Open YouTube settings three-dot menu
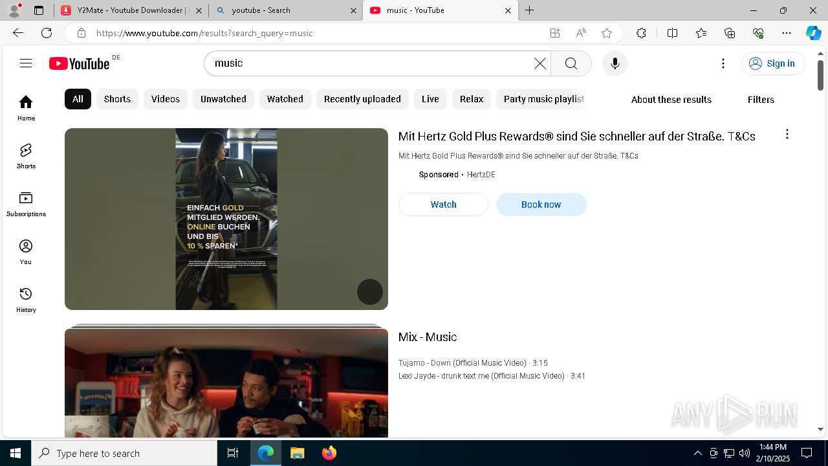 [723, 63]
